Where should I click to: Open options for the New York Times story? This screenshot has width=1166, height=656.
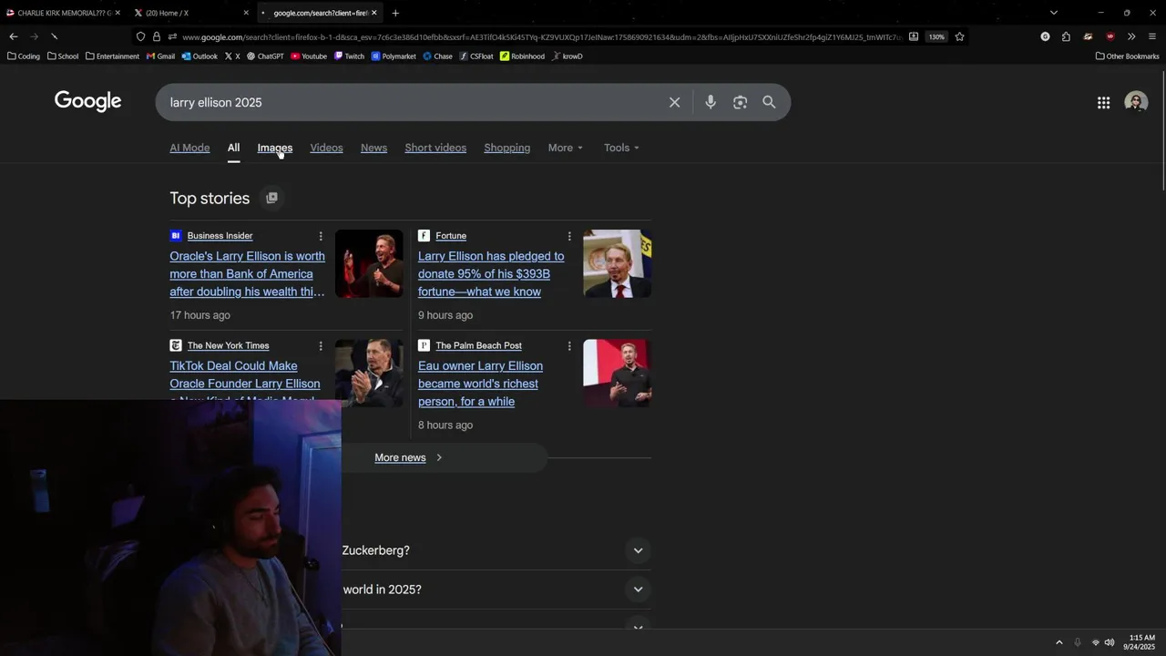click(321, 346)
